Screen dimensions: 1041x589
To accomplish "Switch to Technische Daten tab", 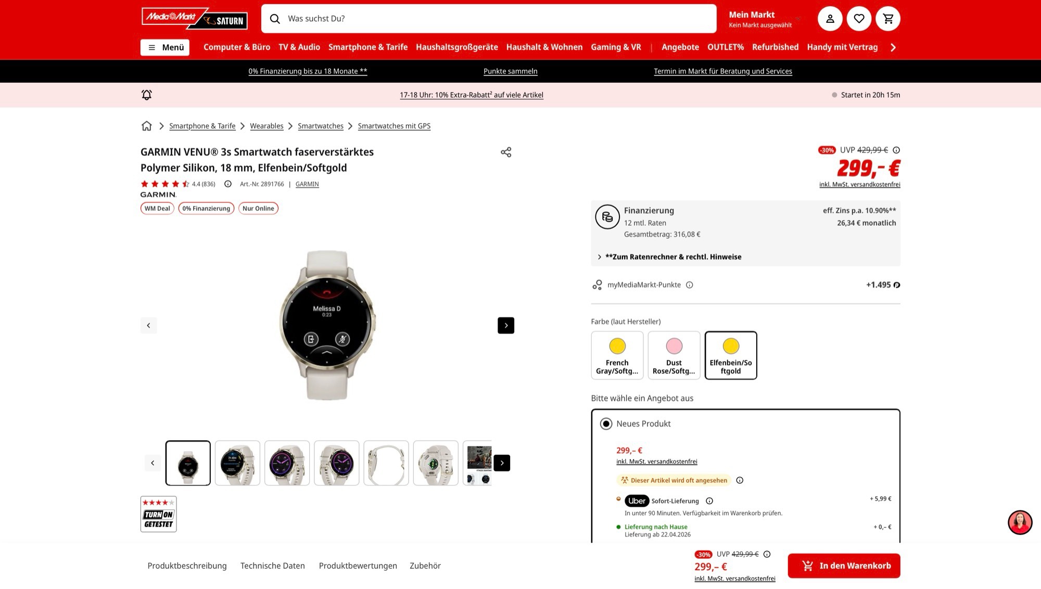I will 272,566.
